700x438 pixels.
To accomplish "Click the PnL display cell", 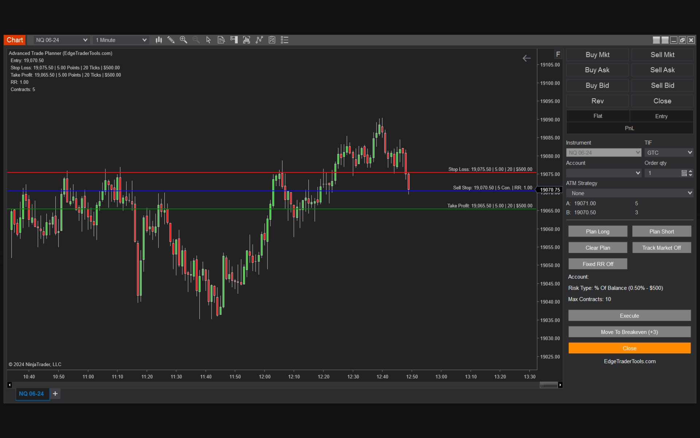I will pos(630,128).
